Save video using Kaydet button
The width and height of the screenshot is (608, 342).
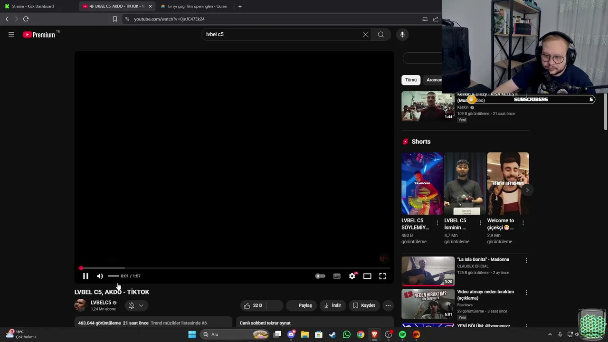click(x=364, y=305)
